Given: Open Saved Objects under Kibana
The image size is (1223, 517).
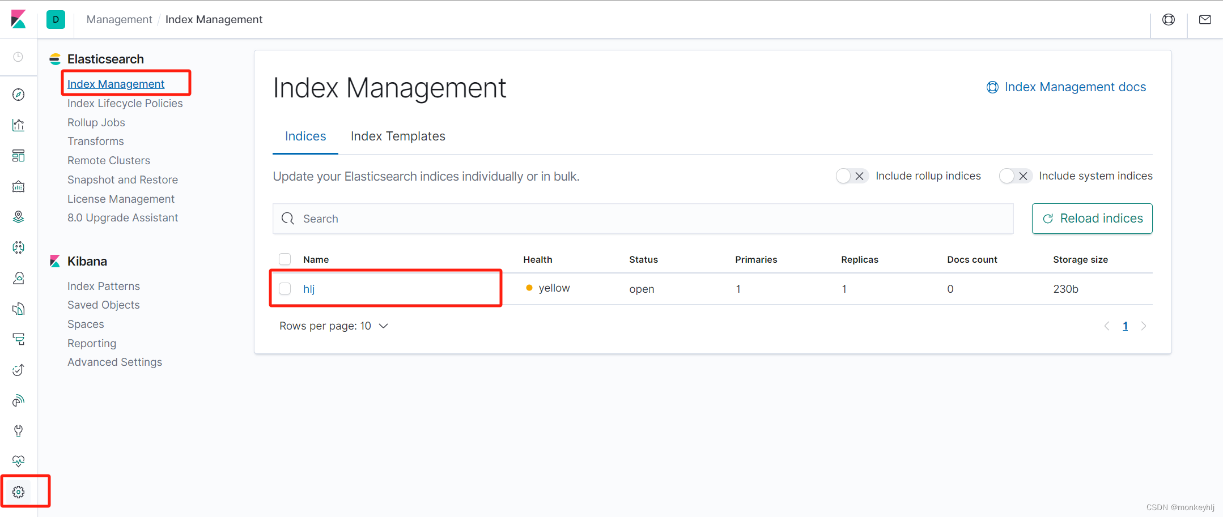Looking at the screenshot, I should pyautogui.click(x=103, y=305).
